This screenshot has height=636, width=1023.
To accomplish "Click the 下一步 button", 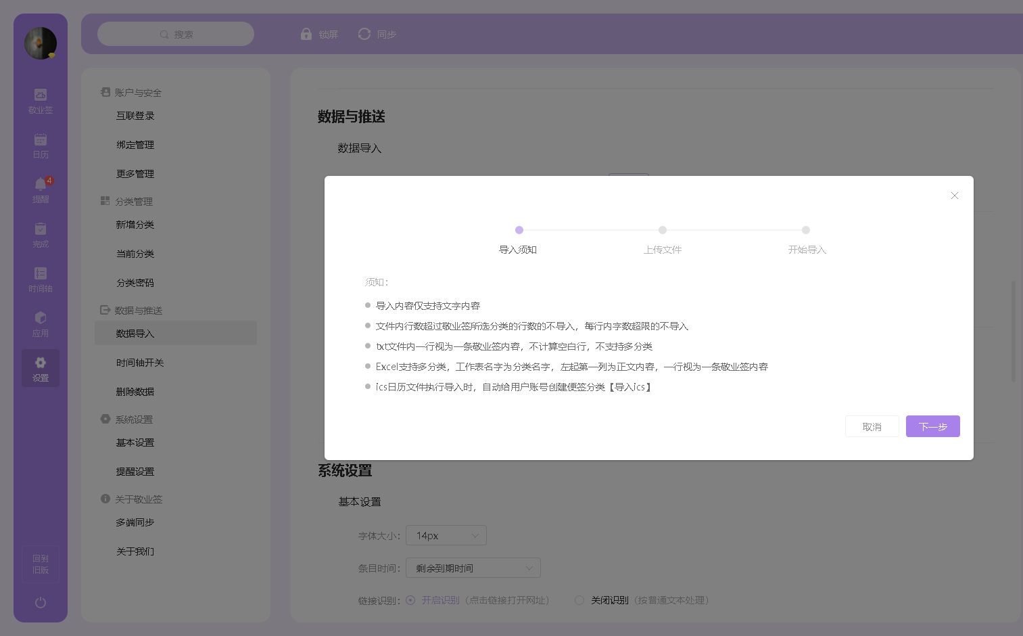I will [x=933, y=426].
